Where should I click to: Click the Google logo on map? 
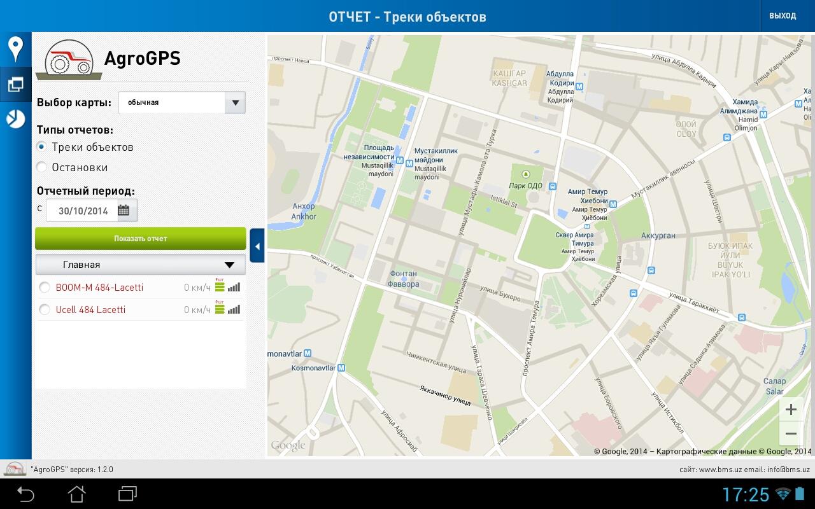click(288, 445)
